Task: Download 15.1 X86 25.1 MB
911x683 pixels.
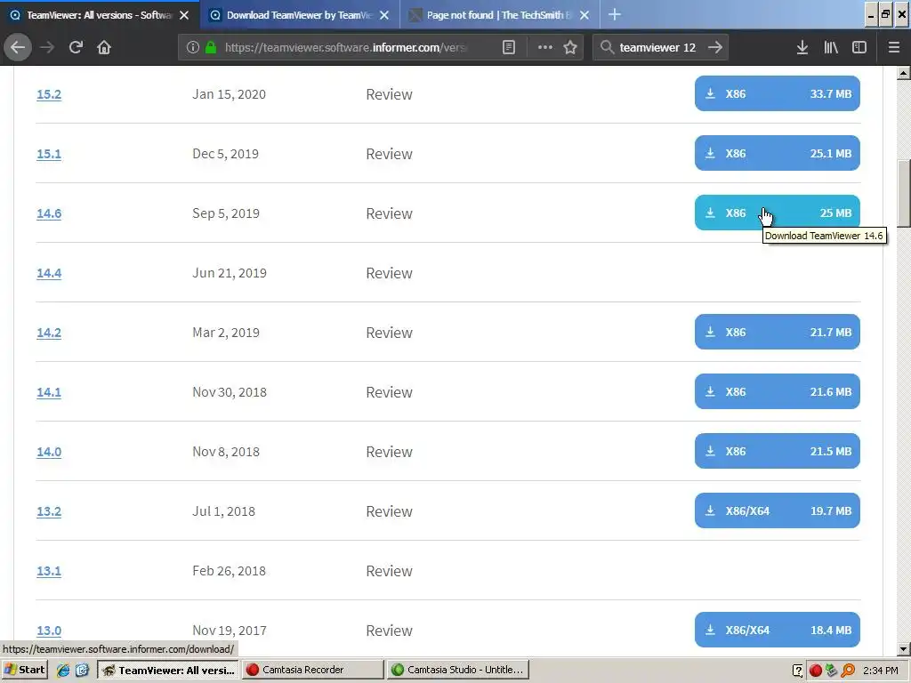Action: (778, 153)
